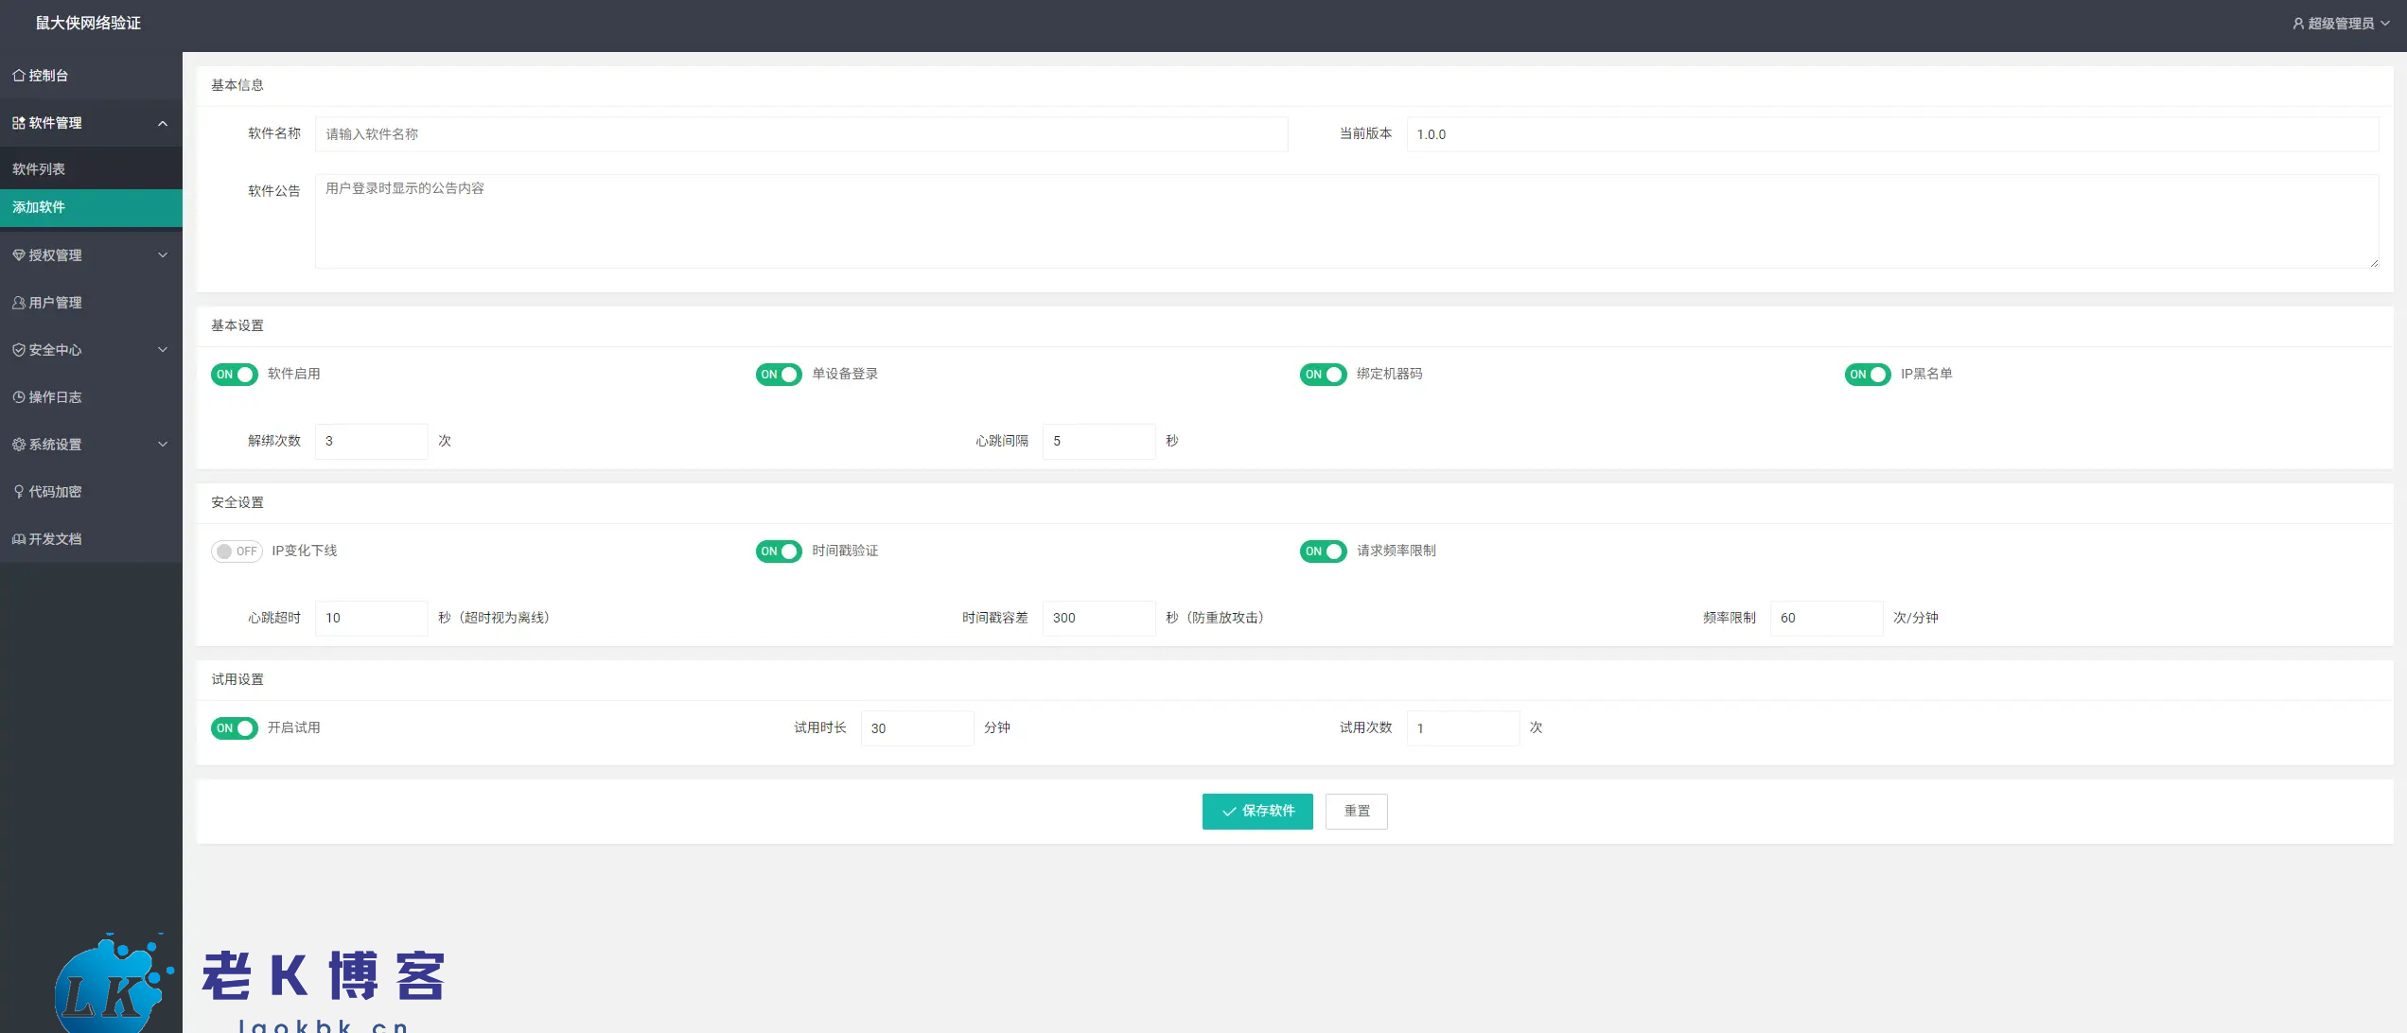The width and height of the screenshot is (2407, 1033).
Task: Click the 重置 button
Action: point(1356,811)
